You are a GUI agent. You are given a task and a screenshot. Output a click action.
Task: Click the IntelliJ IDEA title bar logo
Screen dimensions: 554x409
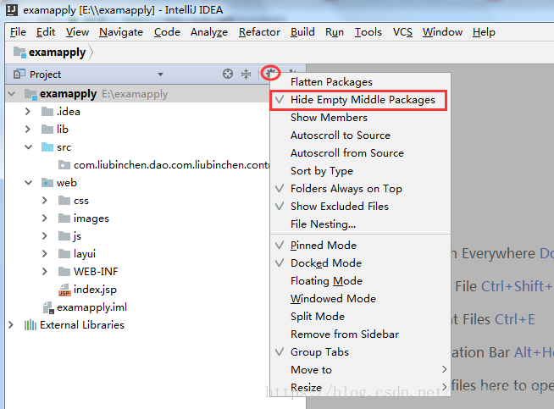[12, 9]
